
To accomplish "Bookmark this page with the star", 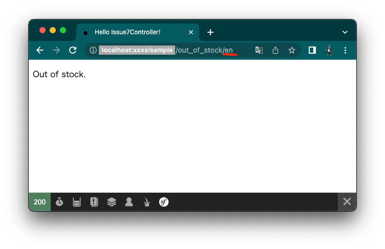I will (291, 50).
